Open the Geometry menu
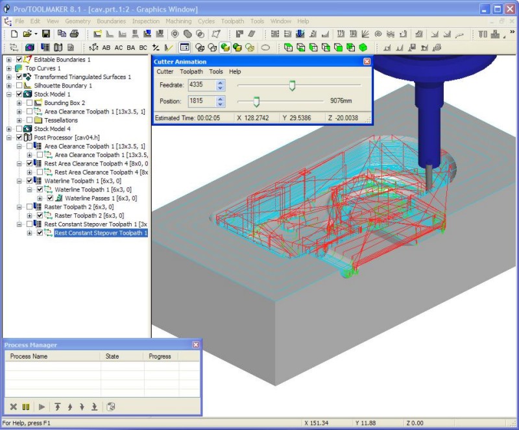Screen dimensions: 519x430 click(x=78, y=21)
